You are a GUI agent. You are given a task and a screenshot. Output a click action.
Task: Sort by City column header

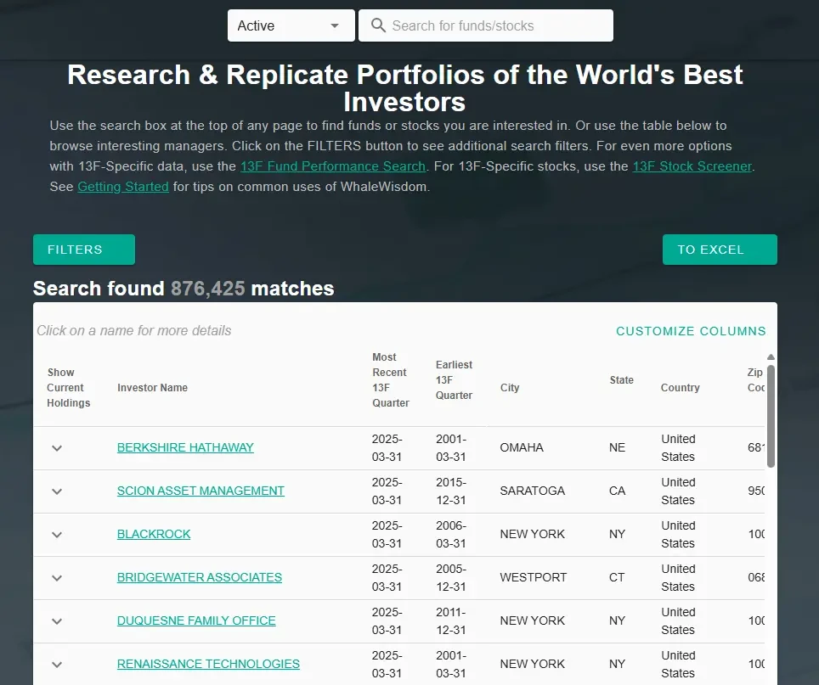(x=510, y=388)
